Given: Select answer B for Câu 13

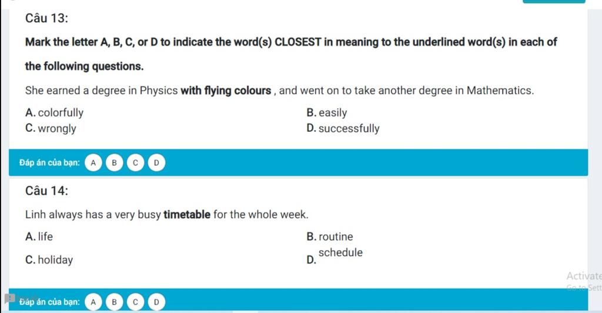Looking at the screenshot, I should pos(114,162).
